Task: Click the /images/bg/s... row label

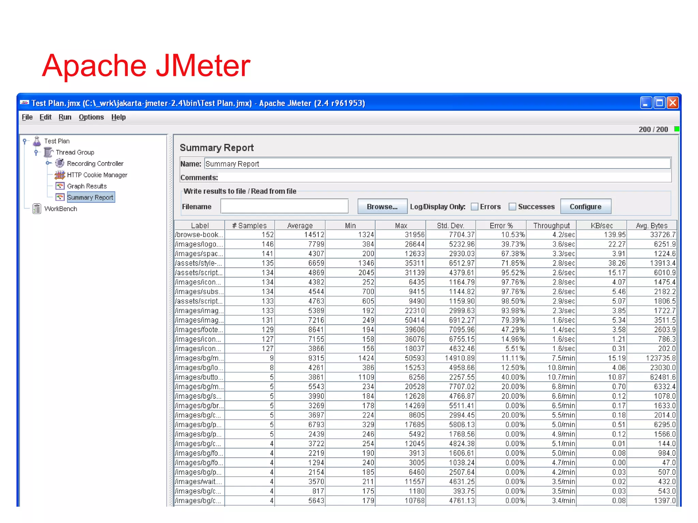Action: click(199, 396)
